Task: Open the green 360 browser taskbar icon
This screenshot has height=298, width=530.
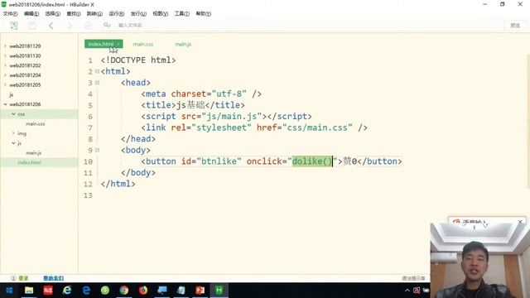Action: click(x=105, y=291)
